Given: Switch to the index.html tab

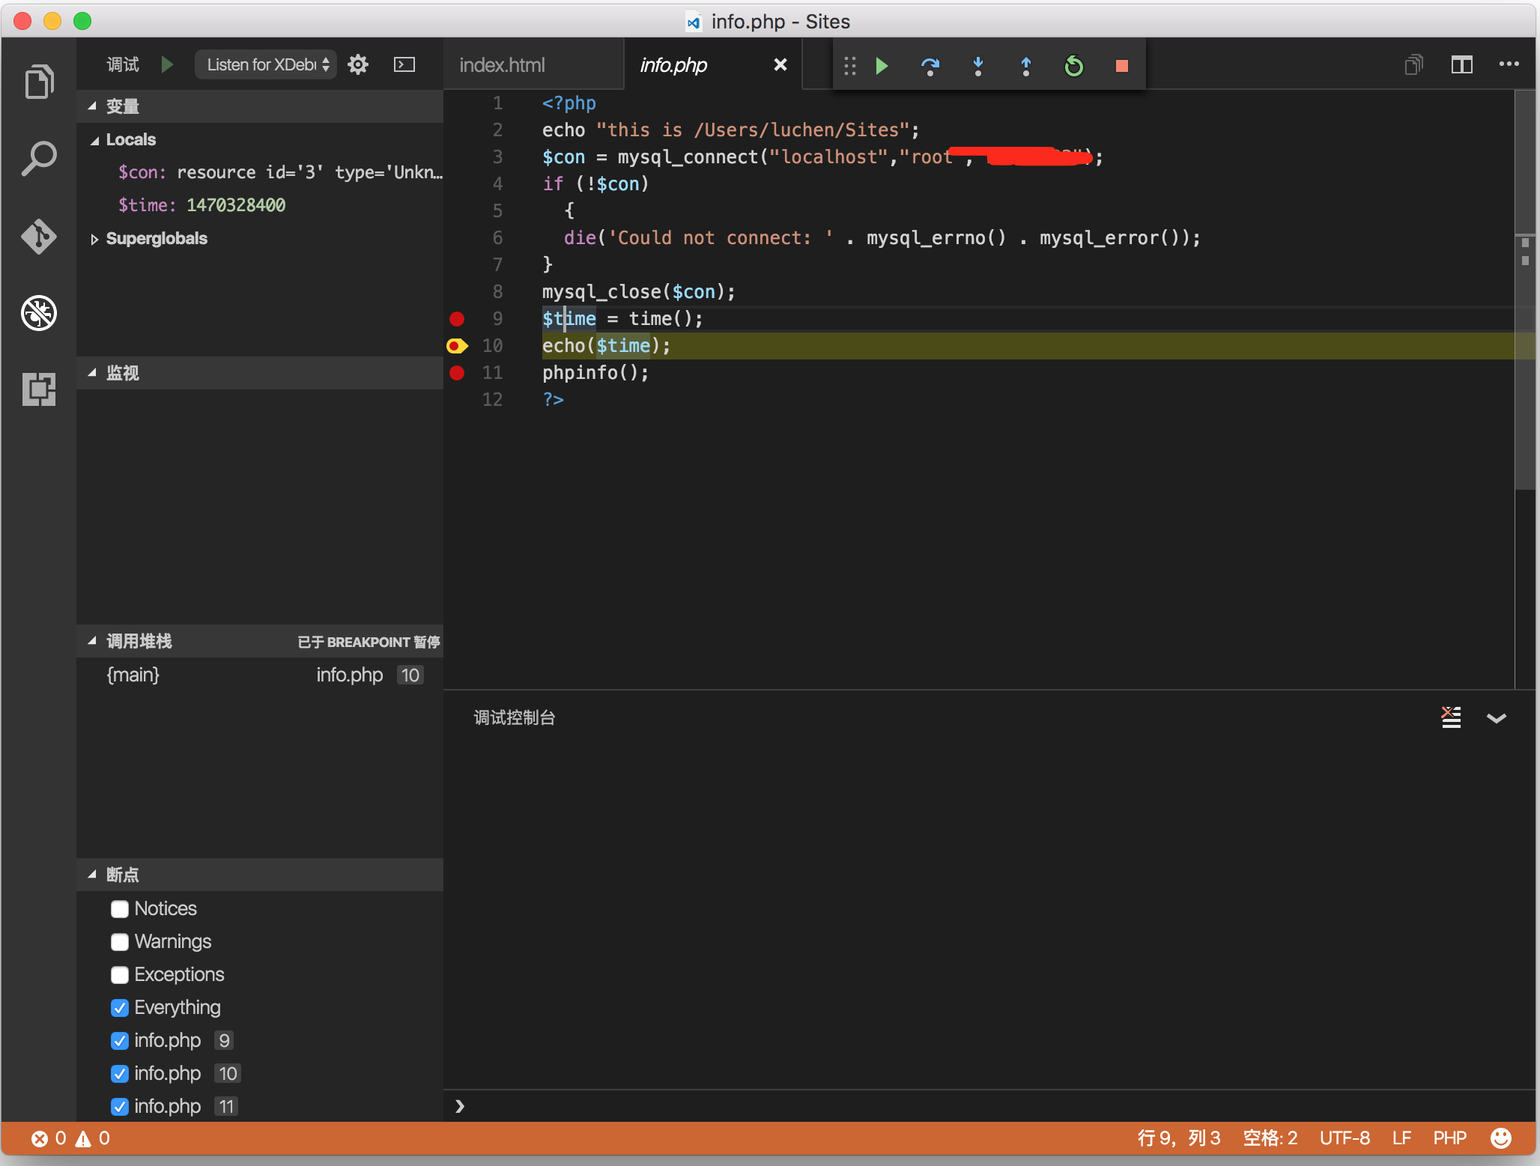Looking at the screenshot, I should point(533,65).
